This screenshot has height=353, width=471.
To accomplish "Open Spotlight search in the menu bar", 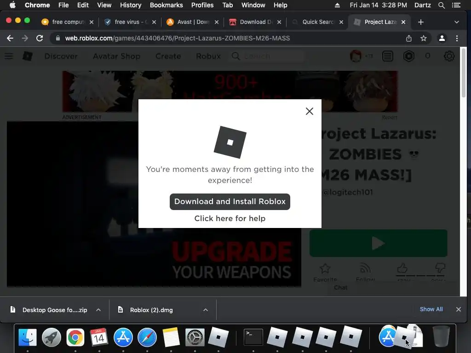I will coord(442,5).
